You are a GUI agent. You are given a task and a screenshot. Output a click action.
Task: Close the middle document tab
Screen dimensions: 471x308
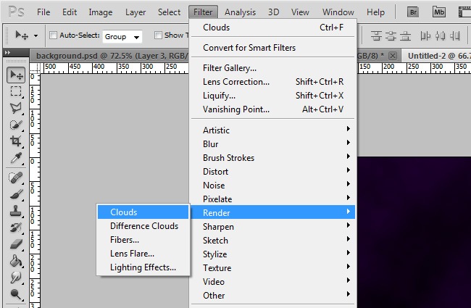[393, 56]
